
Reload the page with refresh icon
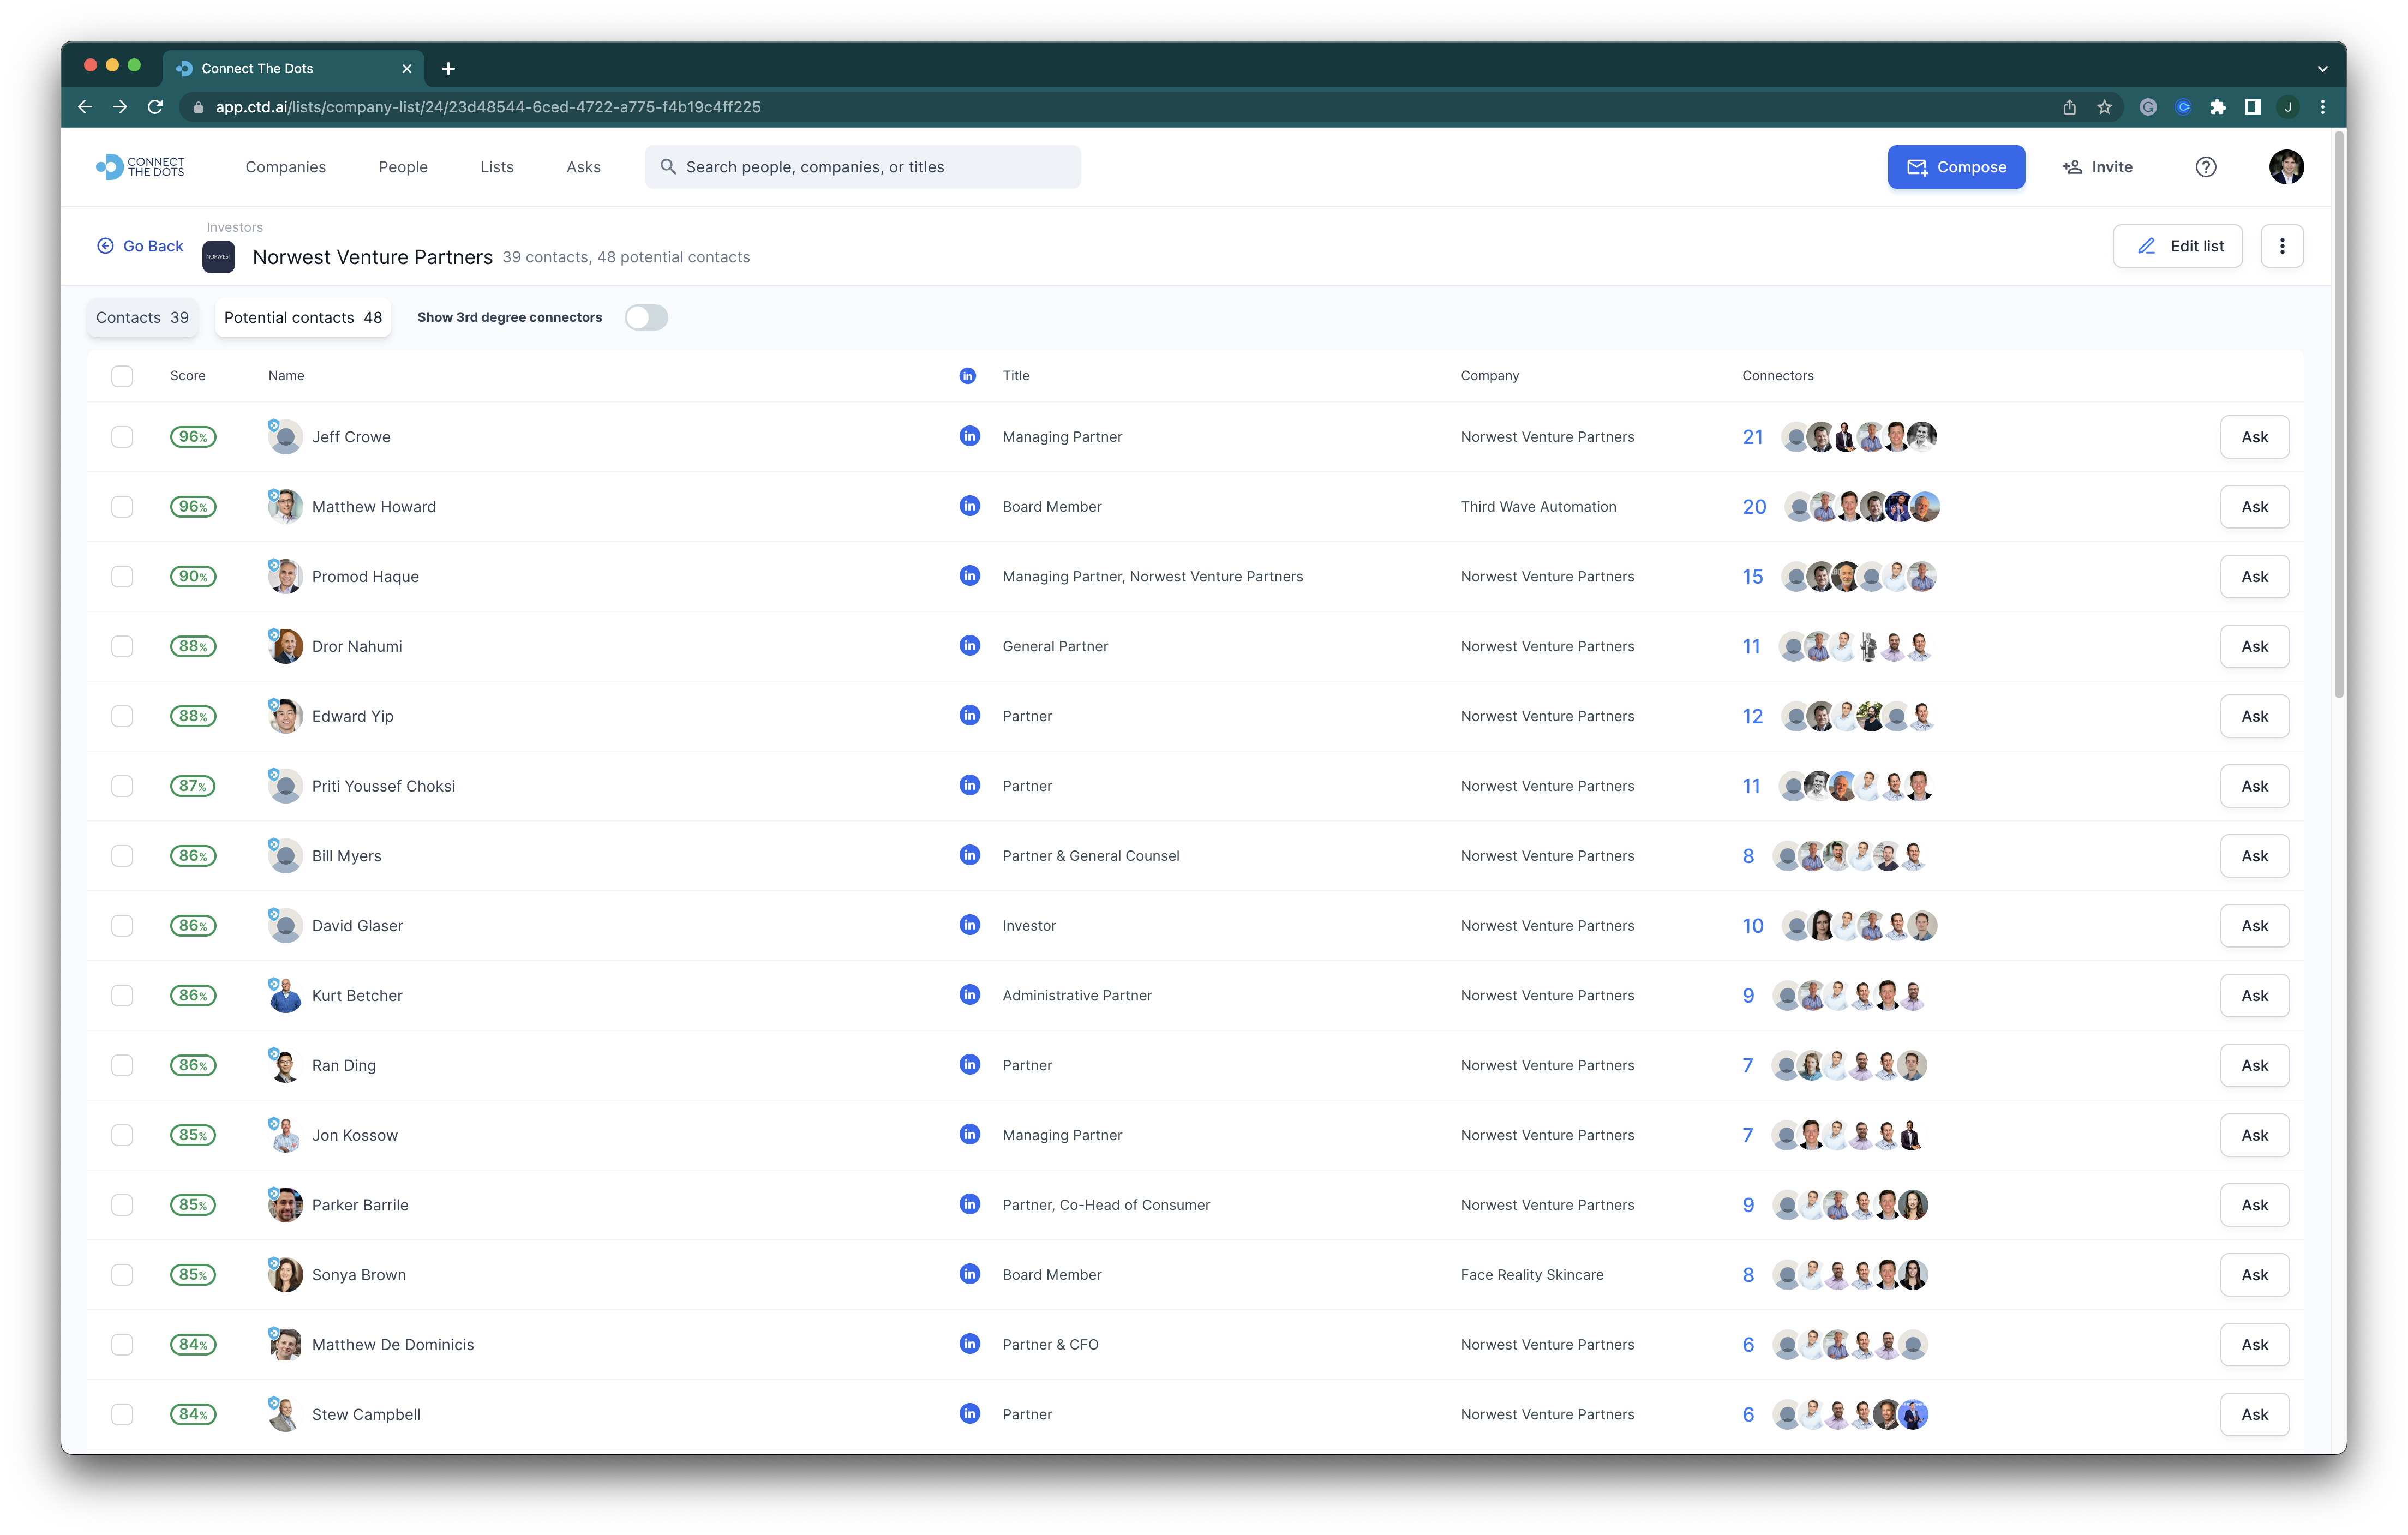[x=155, y=107]
